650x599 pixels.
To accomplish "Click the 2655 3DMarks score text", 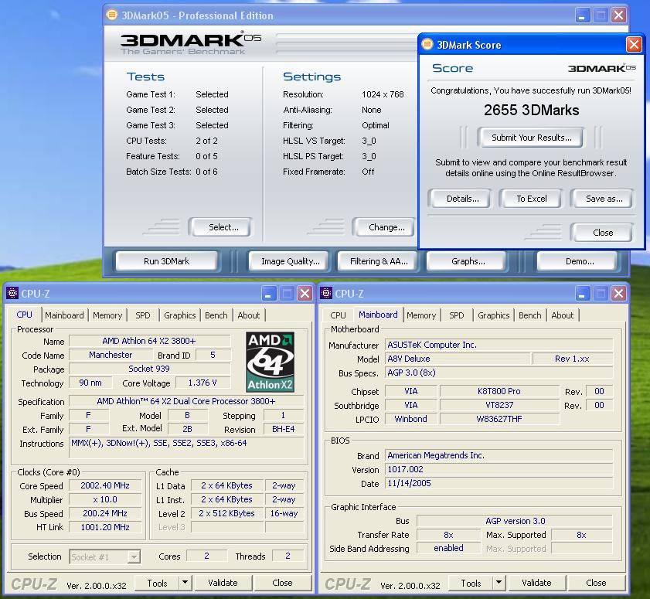I will coord(532,110).
